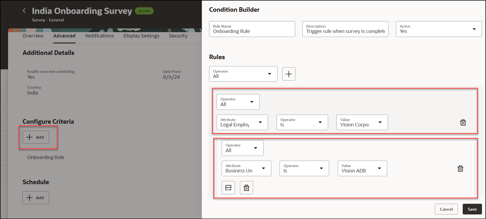Screen dimensions: 486x219
Task: Delete the Business Unit group using the bottom trash icon
Action: (246, 188)
